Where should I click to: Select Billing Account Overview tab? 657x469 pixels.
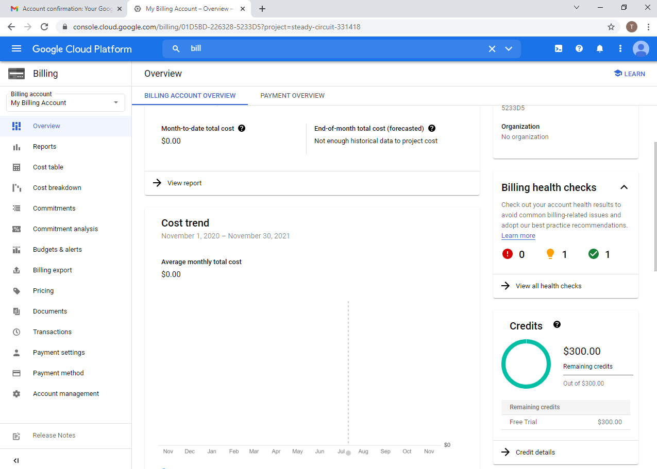click(x=190, y=96)
